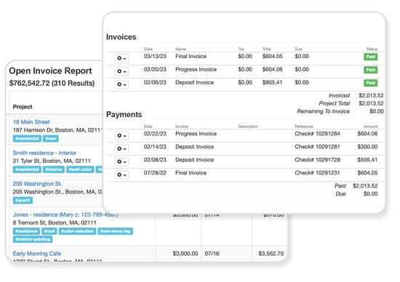The image size is (400, 282).
Task: Open gear menu for 02/22/23 Progress Invoice payment
Action: [121, 136]
